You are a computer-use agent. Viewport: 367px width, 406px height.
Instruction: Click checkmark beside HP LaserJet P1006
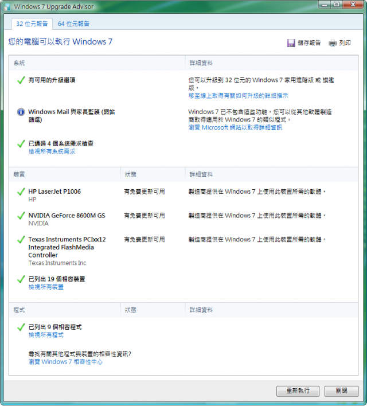point(21,192)
